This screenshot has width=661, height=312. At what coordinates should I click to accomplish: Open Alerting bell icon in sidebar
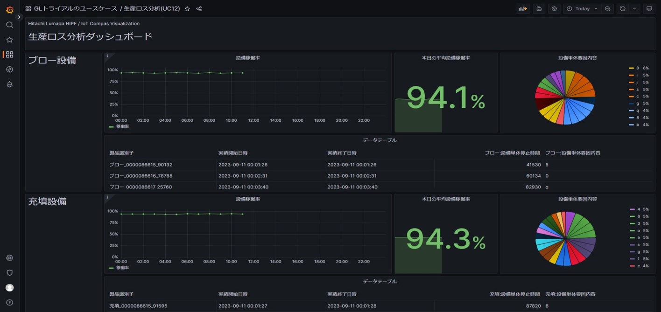(x=9, y=84)
